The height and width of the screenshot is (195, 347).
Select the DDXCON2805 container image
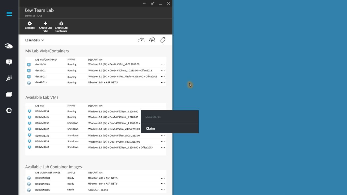[43, 184]
